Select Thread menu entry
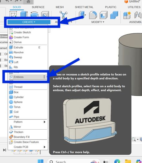Image resolution: width=142 pixels, height=163 pixels. click(28, 87)
